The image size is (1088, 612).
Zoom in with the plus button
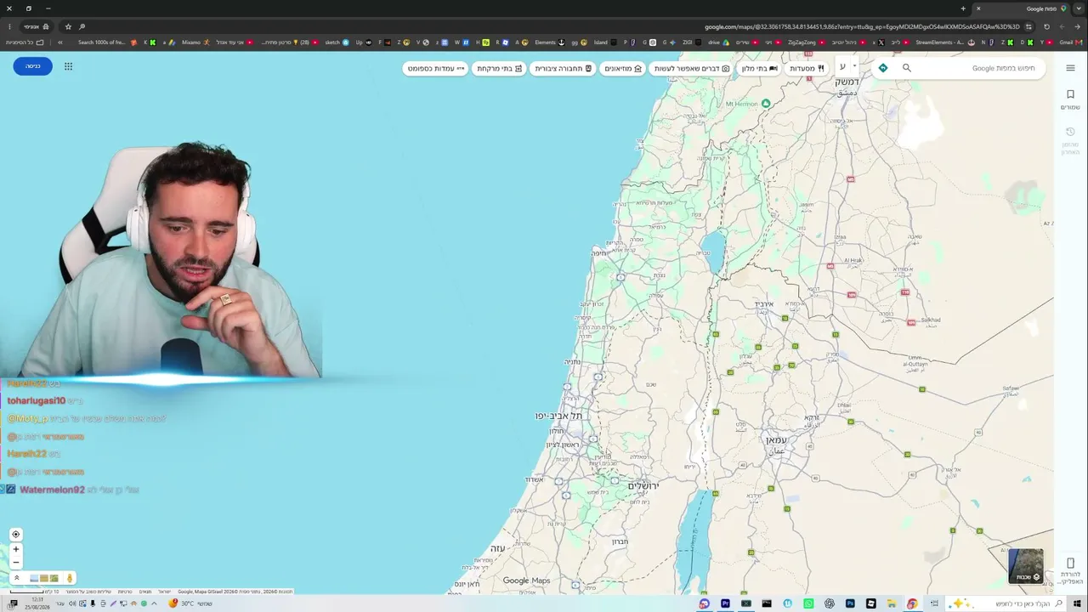click(x=15, y=549)
